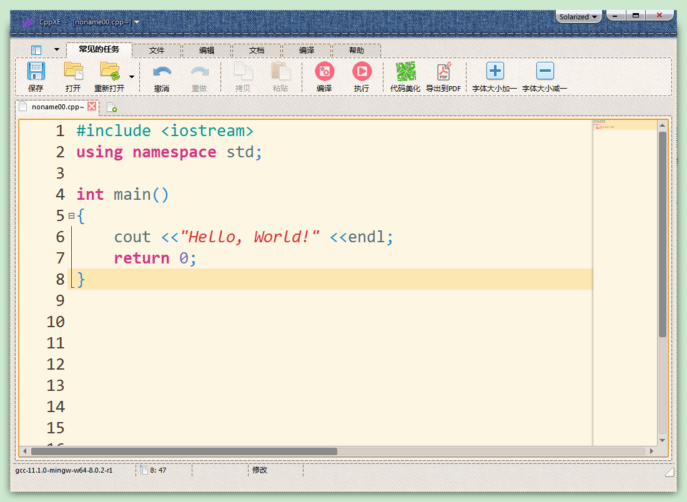Close the noname00.cpp~ document tab

[x=92, y=107]
